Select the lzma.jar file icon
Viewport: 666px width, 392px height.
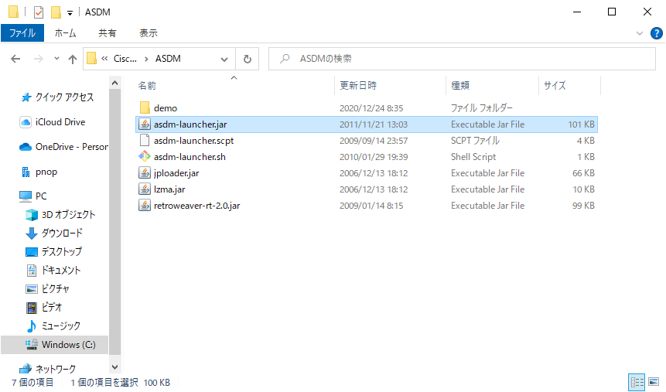(145, 189)
